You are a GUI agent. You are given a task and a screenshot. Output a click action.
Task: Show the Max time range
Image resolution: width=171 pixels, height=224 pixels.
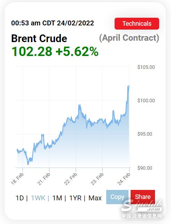(95, 198)
